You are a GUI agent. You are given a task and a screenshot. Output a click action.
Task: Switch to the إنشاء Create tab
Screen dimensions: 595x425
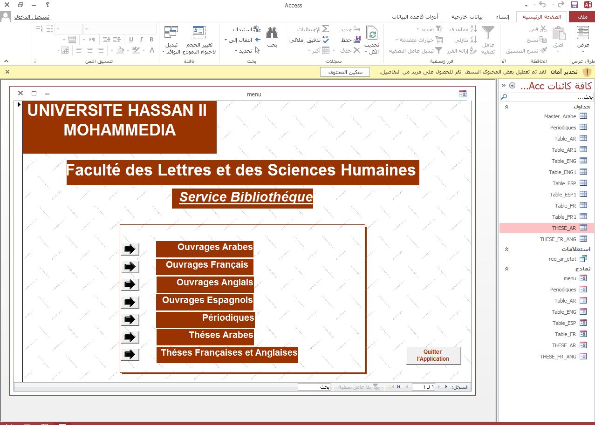[502, 17]
